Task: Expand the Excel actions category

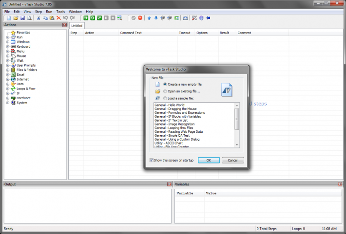Action: click(8, 75)
